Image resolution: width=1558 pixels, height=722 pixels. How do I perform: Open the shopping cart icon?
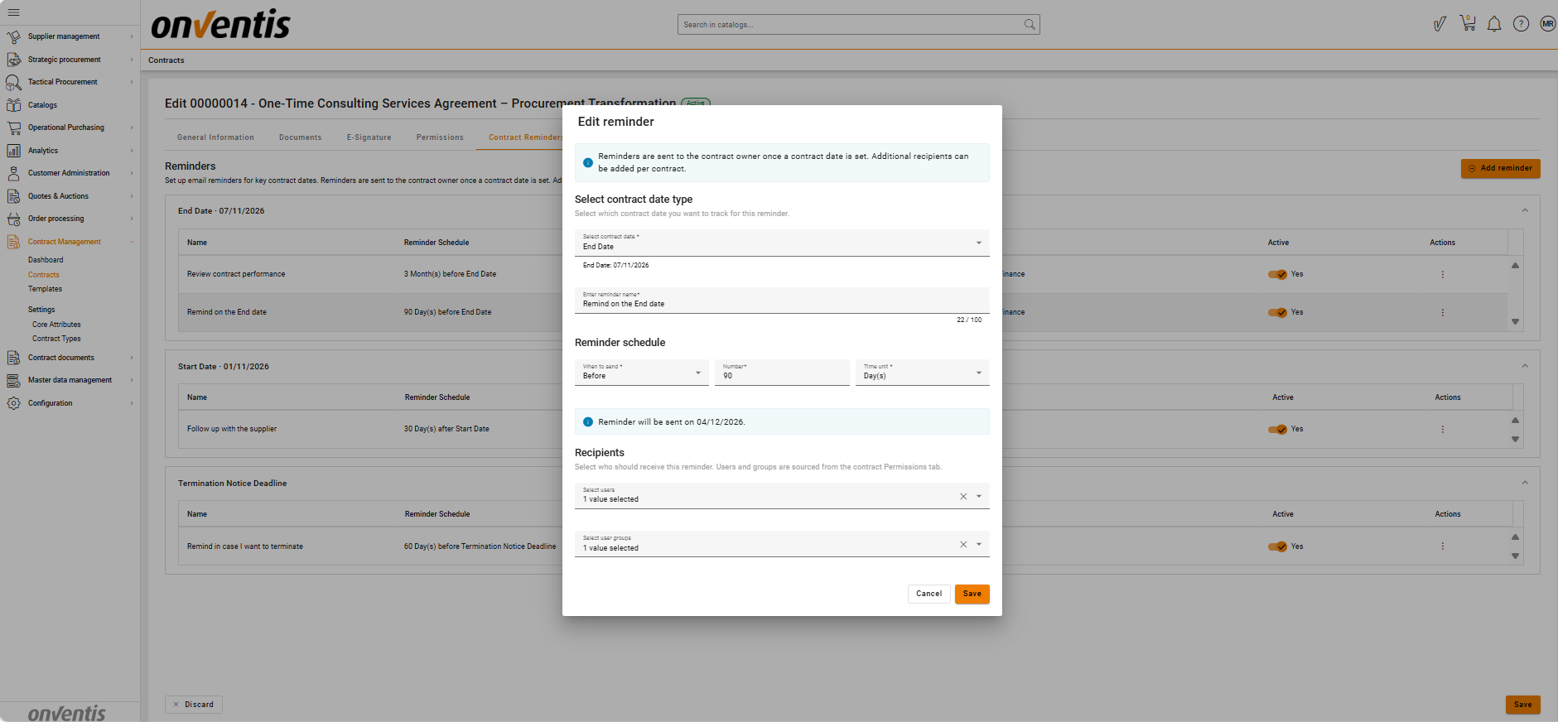tap(1468, 23)
